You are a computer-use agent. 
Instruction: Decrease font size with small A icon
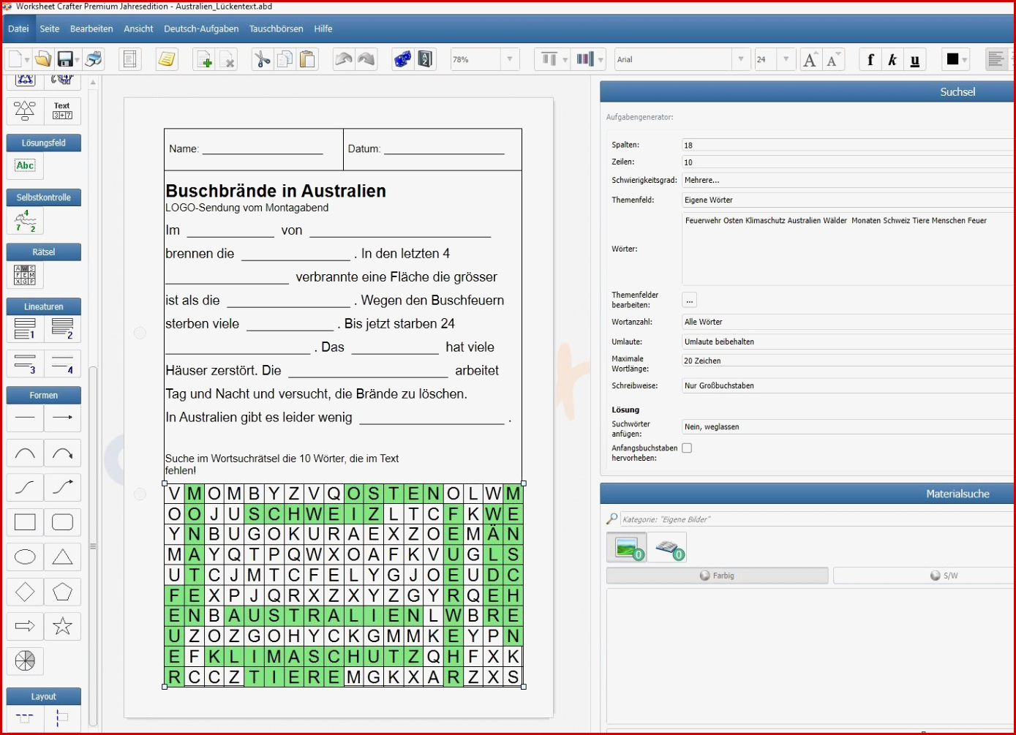[832, 60]
